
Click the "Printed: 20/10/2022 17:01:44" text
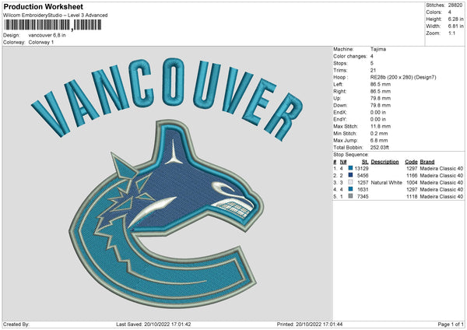click(x=310, y=324)
